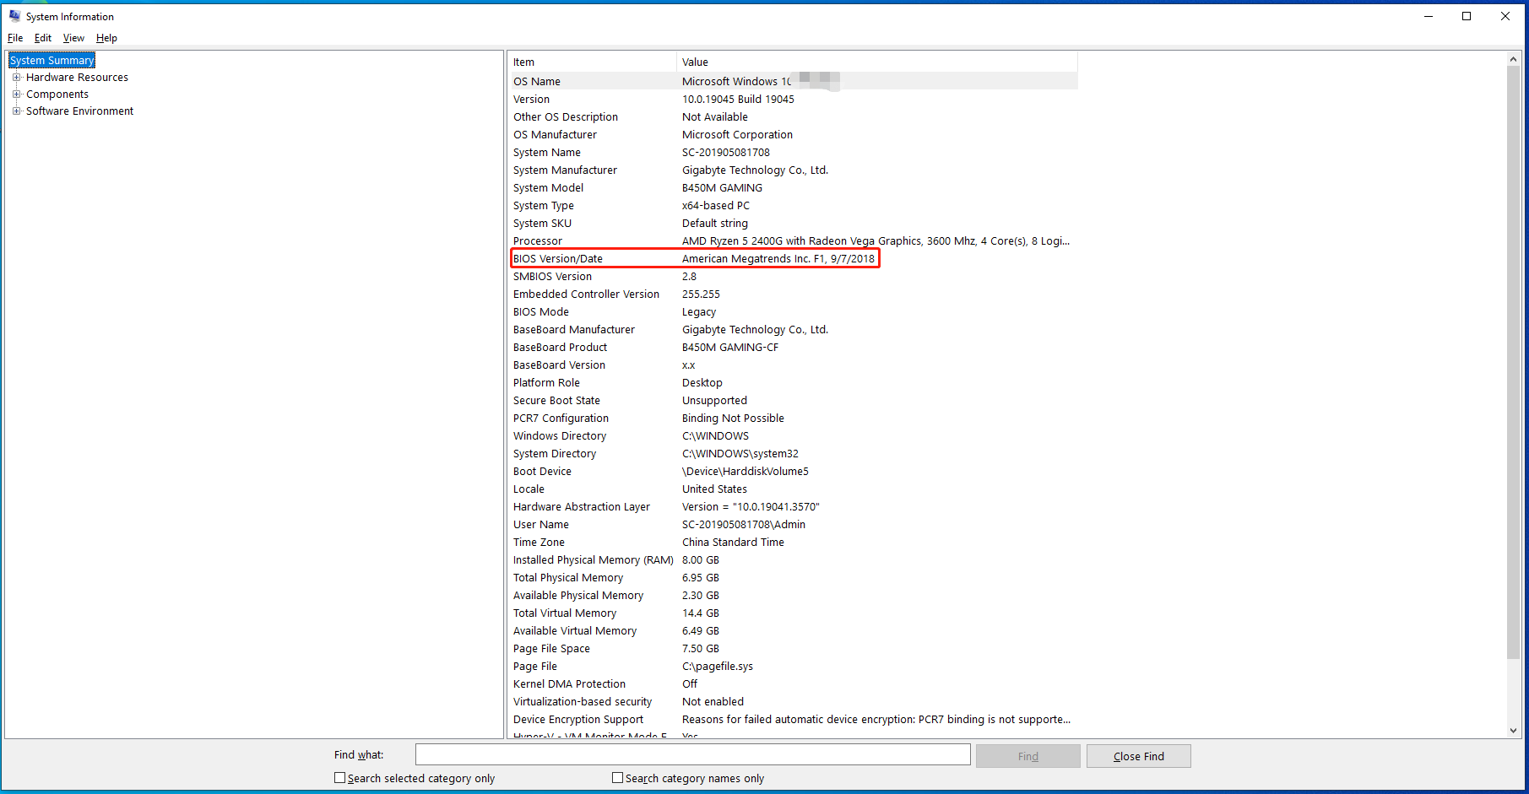
Task: Open the Help menu
Action: tap(106, 38)
